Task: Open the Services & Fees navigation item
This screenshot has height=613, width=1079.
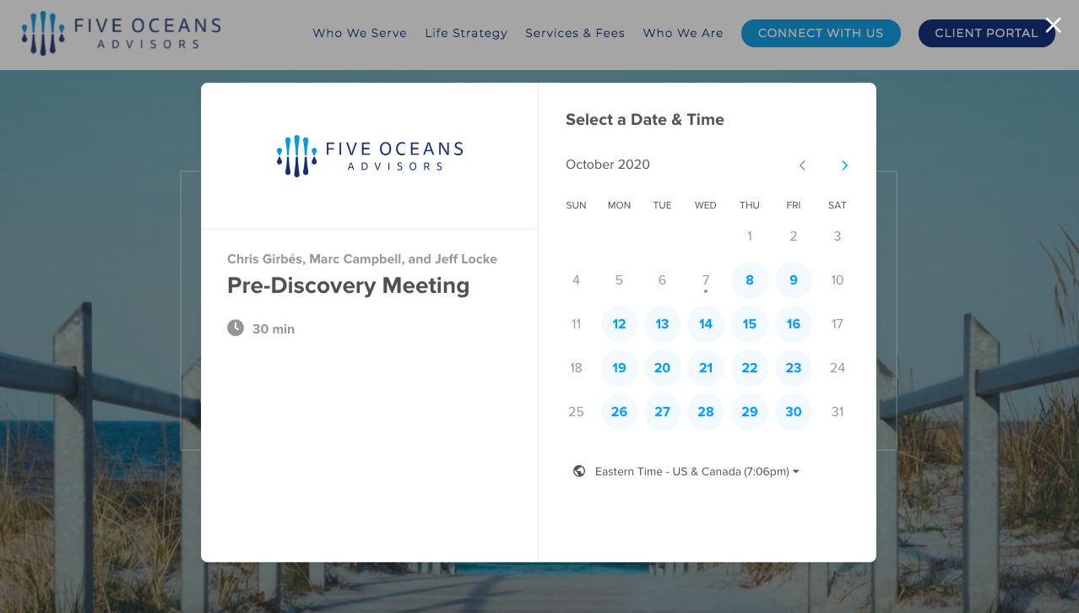Action: [x=575, y=33]
